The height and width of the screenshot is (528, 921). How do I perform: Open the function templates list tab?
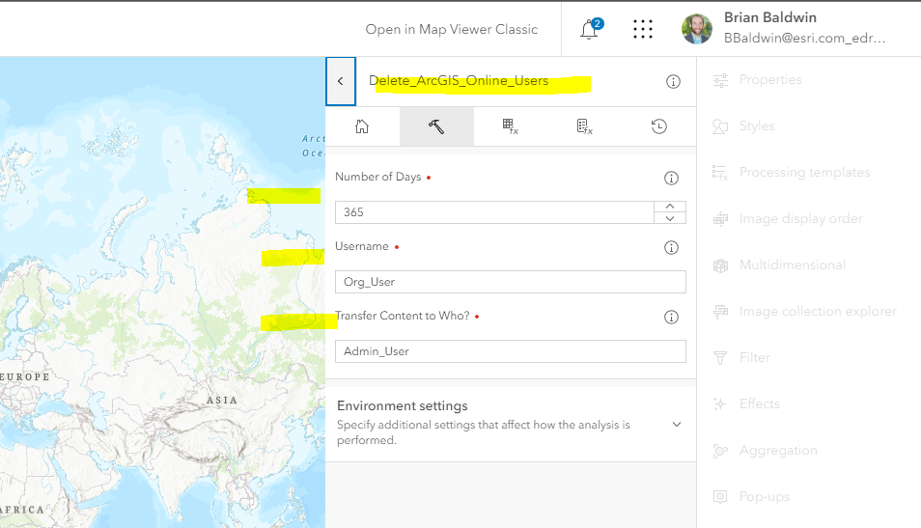coord(584,126)
